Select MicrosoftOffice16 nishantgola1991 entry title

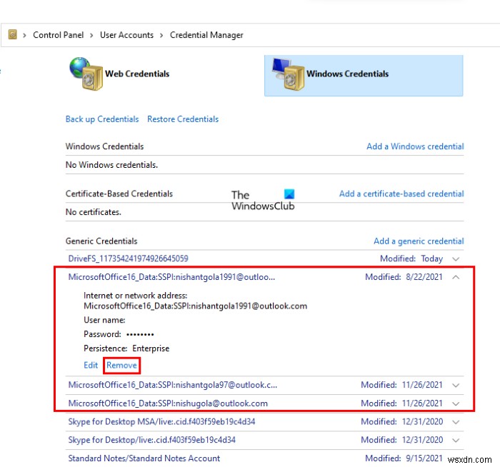point(171,276)
